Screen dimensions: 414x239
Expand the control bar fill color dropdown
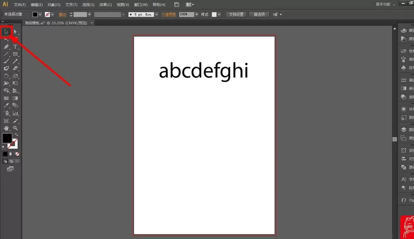[x=40, y=14]
